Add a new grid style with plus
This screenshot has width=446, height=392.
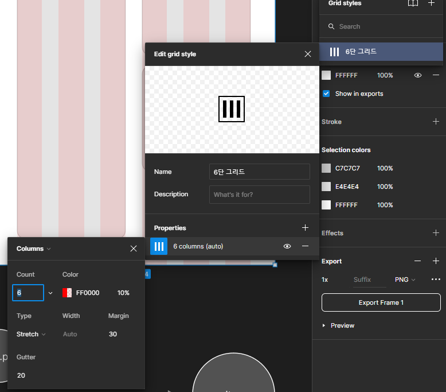[x=431, y=3]
